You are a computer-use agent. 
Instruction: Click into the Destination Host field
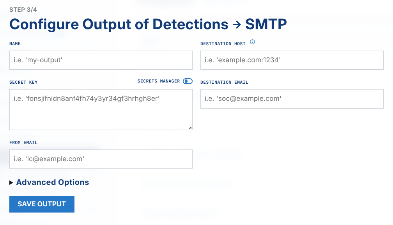click(x=292, y=60)
